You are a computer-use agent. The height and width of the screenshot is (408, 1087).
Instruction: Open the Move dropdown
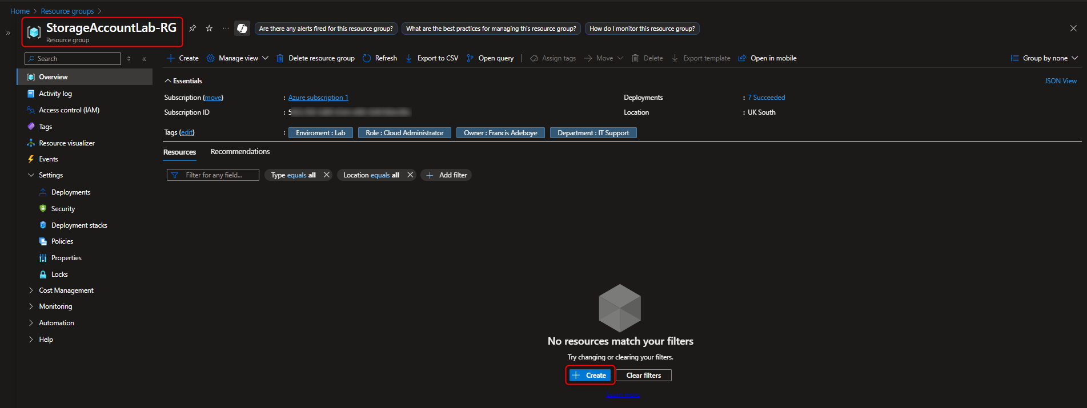(603, 58)
